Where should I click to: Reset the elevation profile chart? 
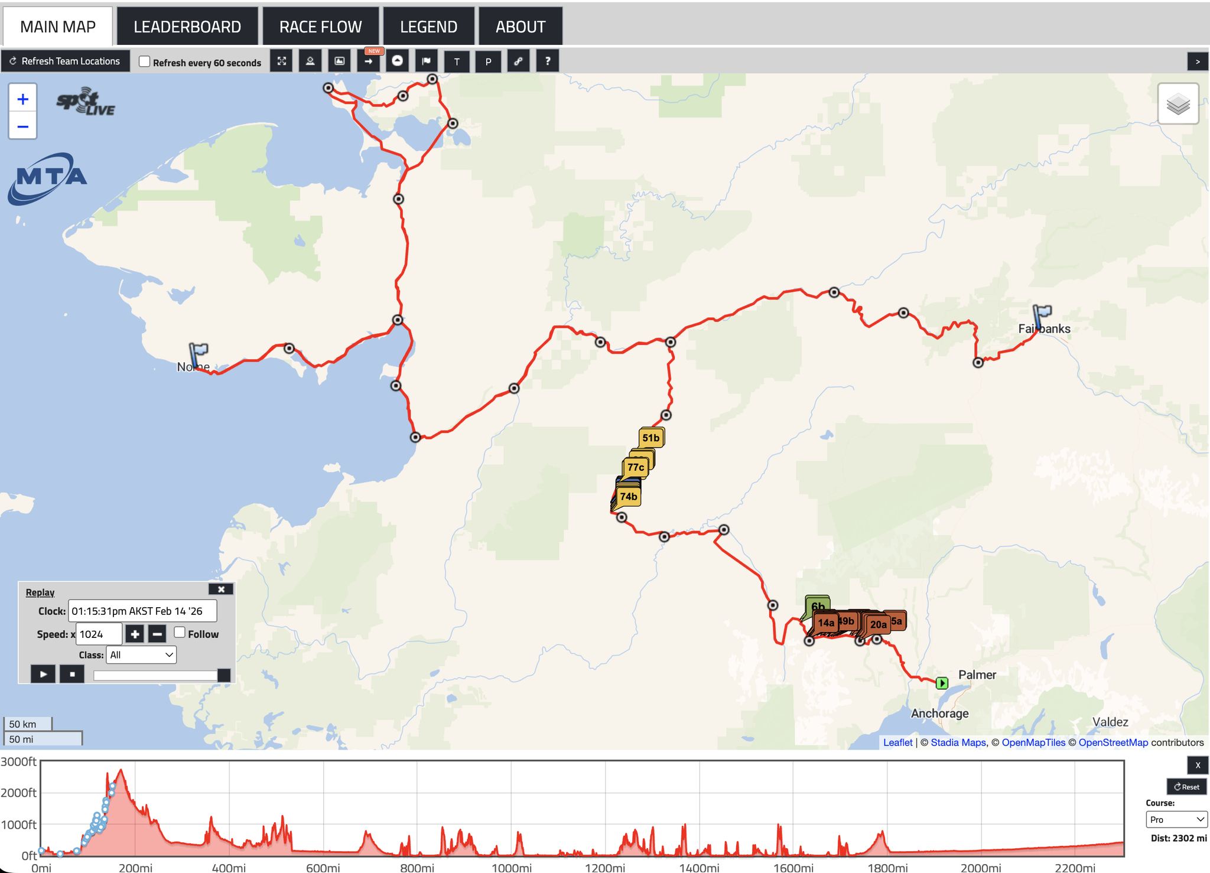[x=1186, y=787]
